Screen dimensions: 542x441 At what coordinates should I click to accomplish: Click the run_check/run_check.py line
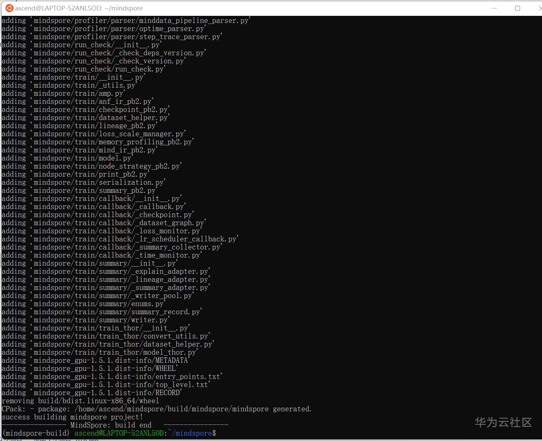84,69
